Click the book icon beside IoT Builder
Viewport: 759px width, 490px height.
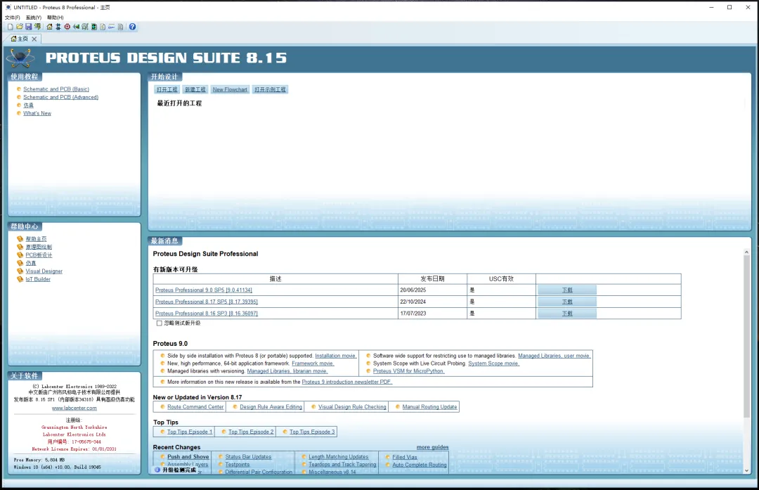pos(20,279)
